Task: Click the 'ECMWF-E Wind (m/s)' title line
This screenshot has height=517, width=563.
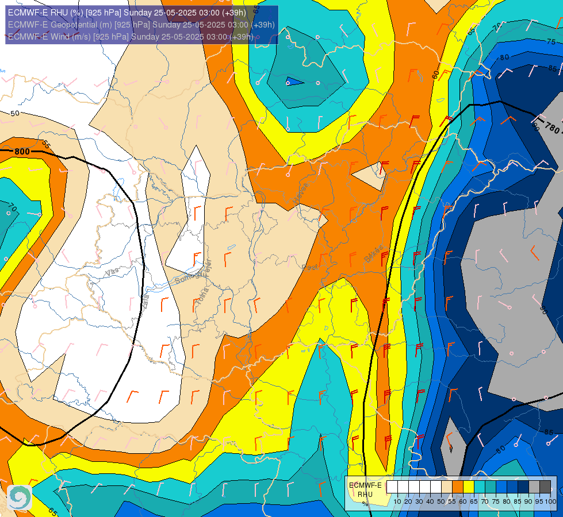Action: coord(131,37)
